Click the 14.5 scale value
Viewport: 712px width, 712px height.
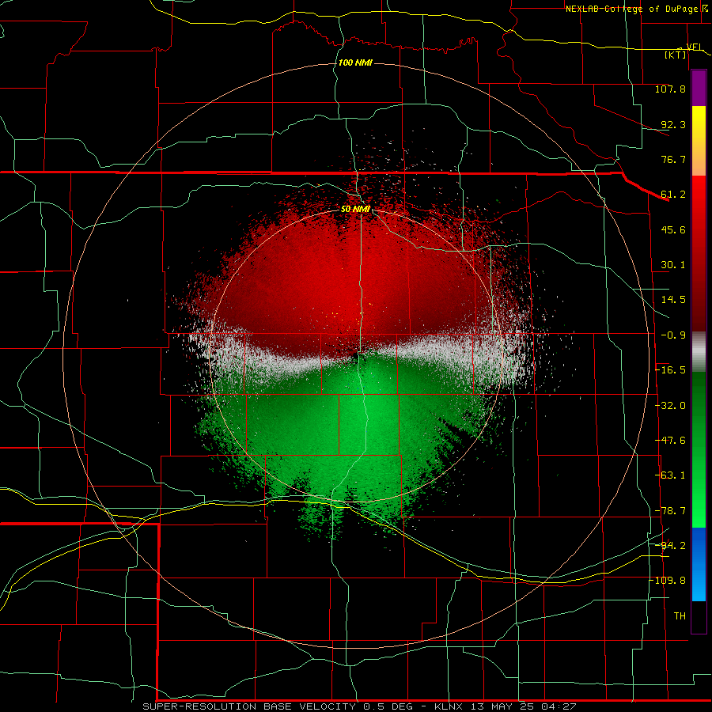click(x=673, y=300)
